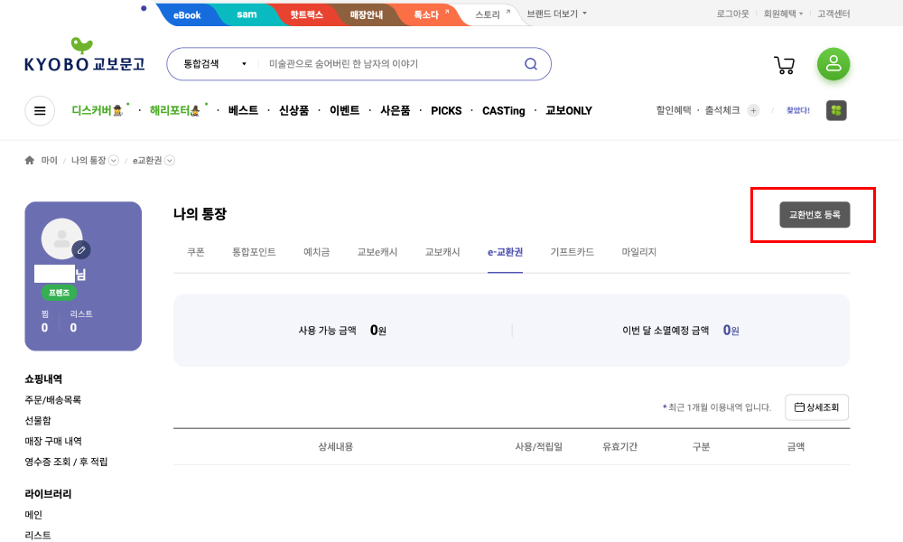Go to the 교보ONLY menu
Screen dimensions: 903x542
point(569,110)
